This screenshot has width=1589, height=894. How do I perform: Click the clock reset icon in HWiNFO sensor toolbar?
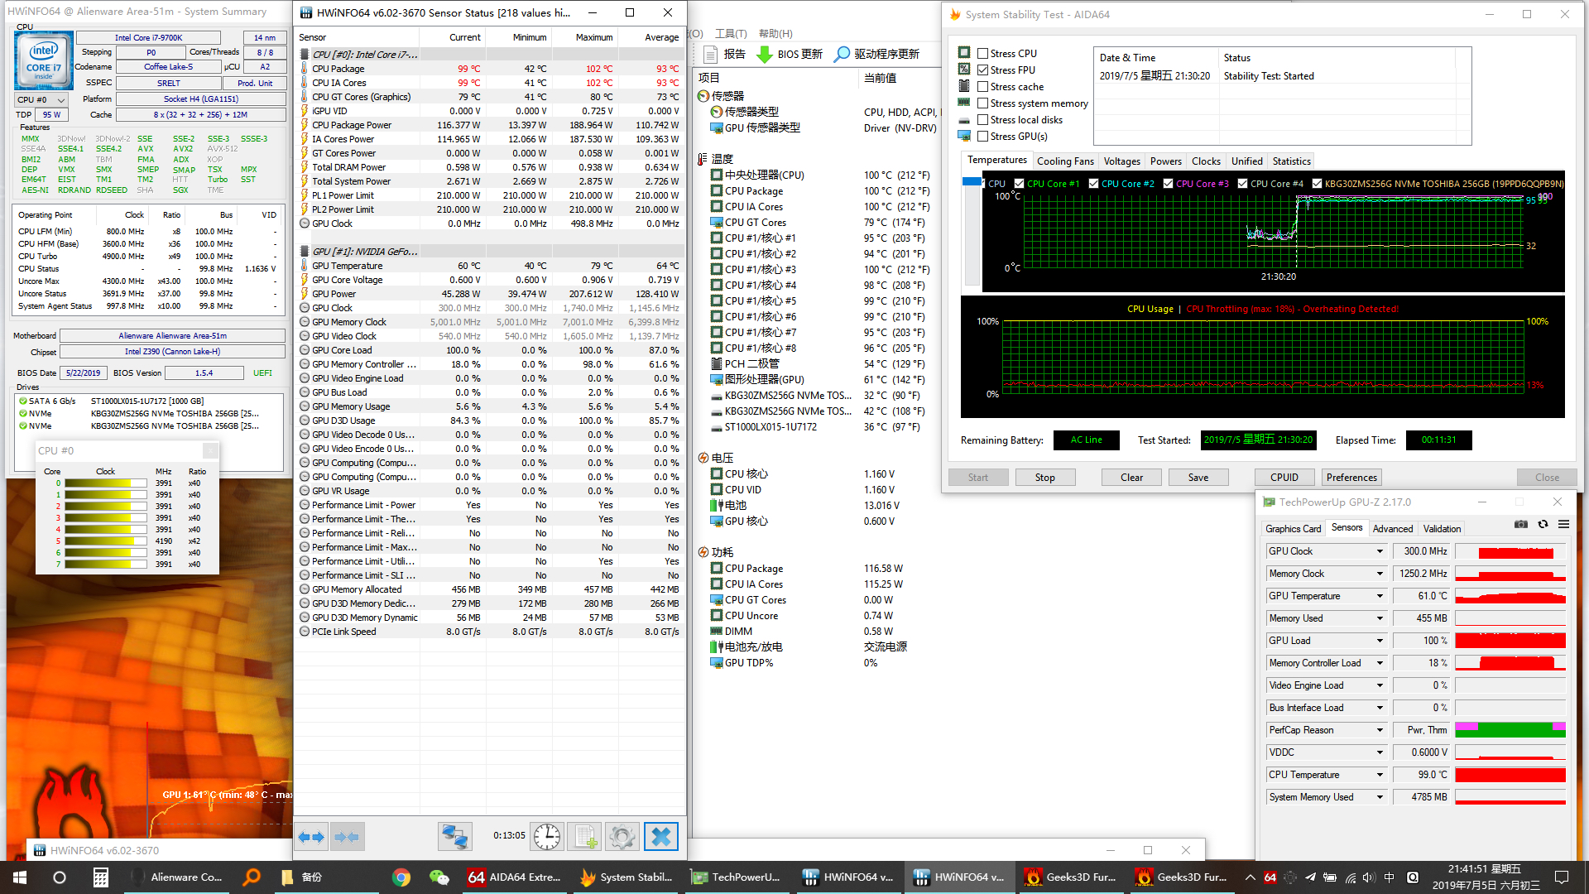pos(547,836)
